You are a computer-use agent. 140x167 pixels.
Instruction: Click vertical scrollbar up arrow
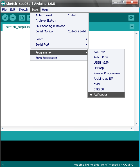pos(137,33)
